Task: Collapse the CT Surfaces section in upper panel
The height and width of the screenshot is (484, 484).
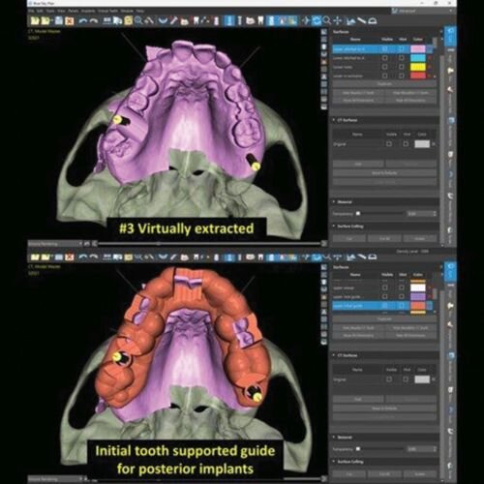Action: click(334, 120)
